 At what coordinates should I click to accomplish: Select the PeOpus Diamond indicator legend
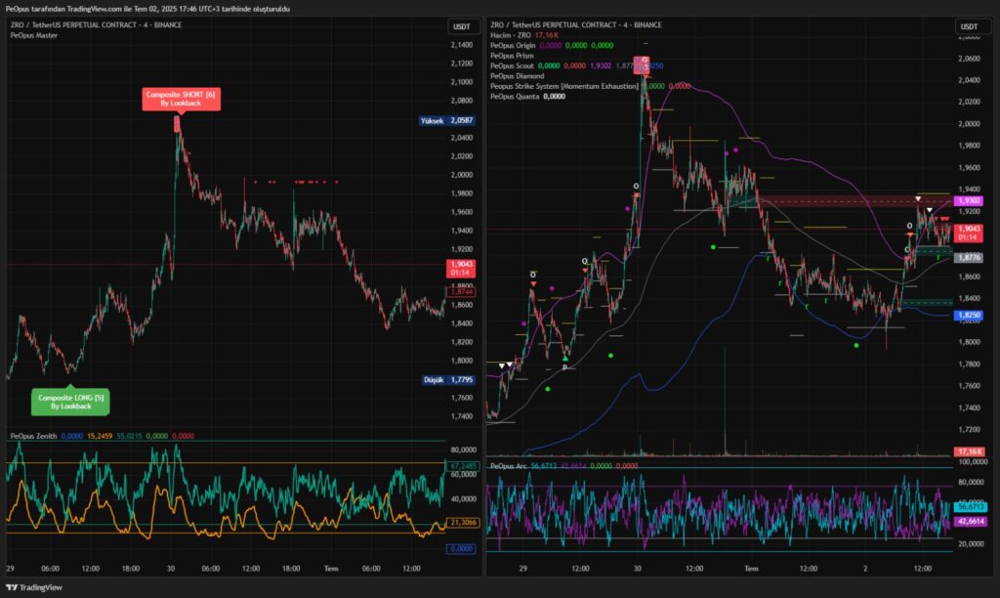519,75
